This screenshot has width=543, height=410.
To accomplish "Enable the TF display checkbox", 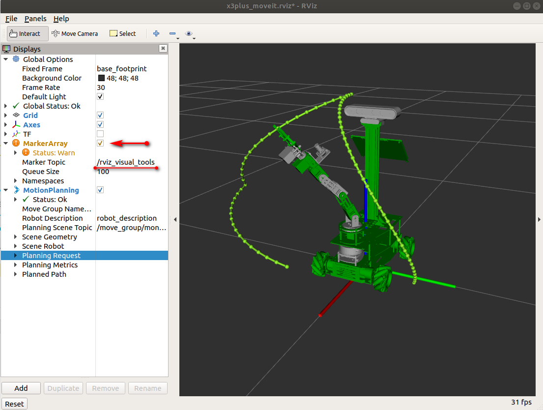I will [100, 134].
